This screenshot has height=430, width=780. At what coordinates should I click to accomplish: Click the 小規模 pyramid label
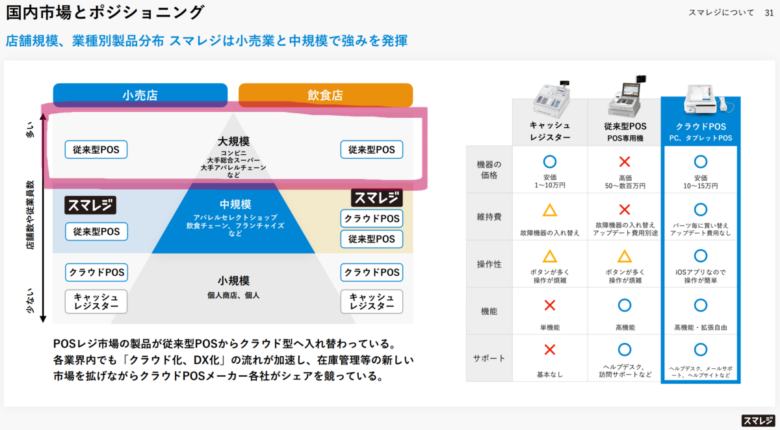pyautogui.click(x=234, y=281)
